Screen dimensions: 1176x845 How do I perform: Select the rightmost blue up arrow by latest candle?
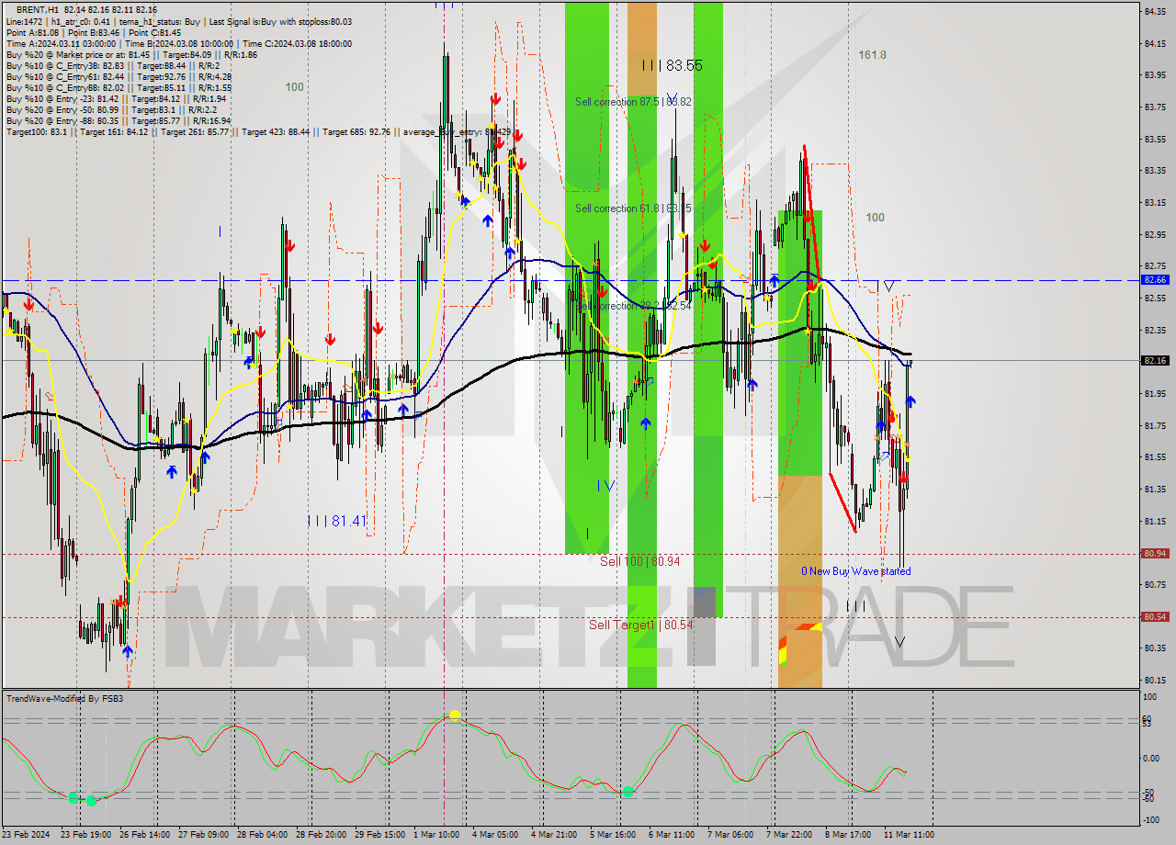[x=910, y=401]
